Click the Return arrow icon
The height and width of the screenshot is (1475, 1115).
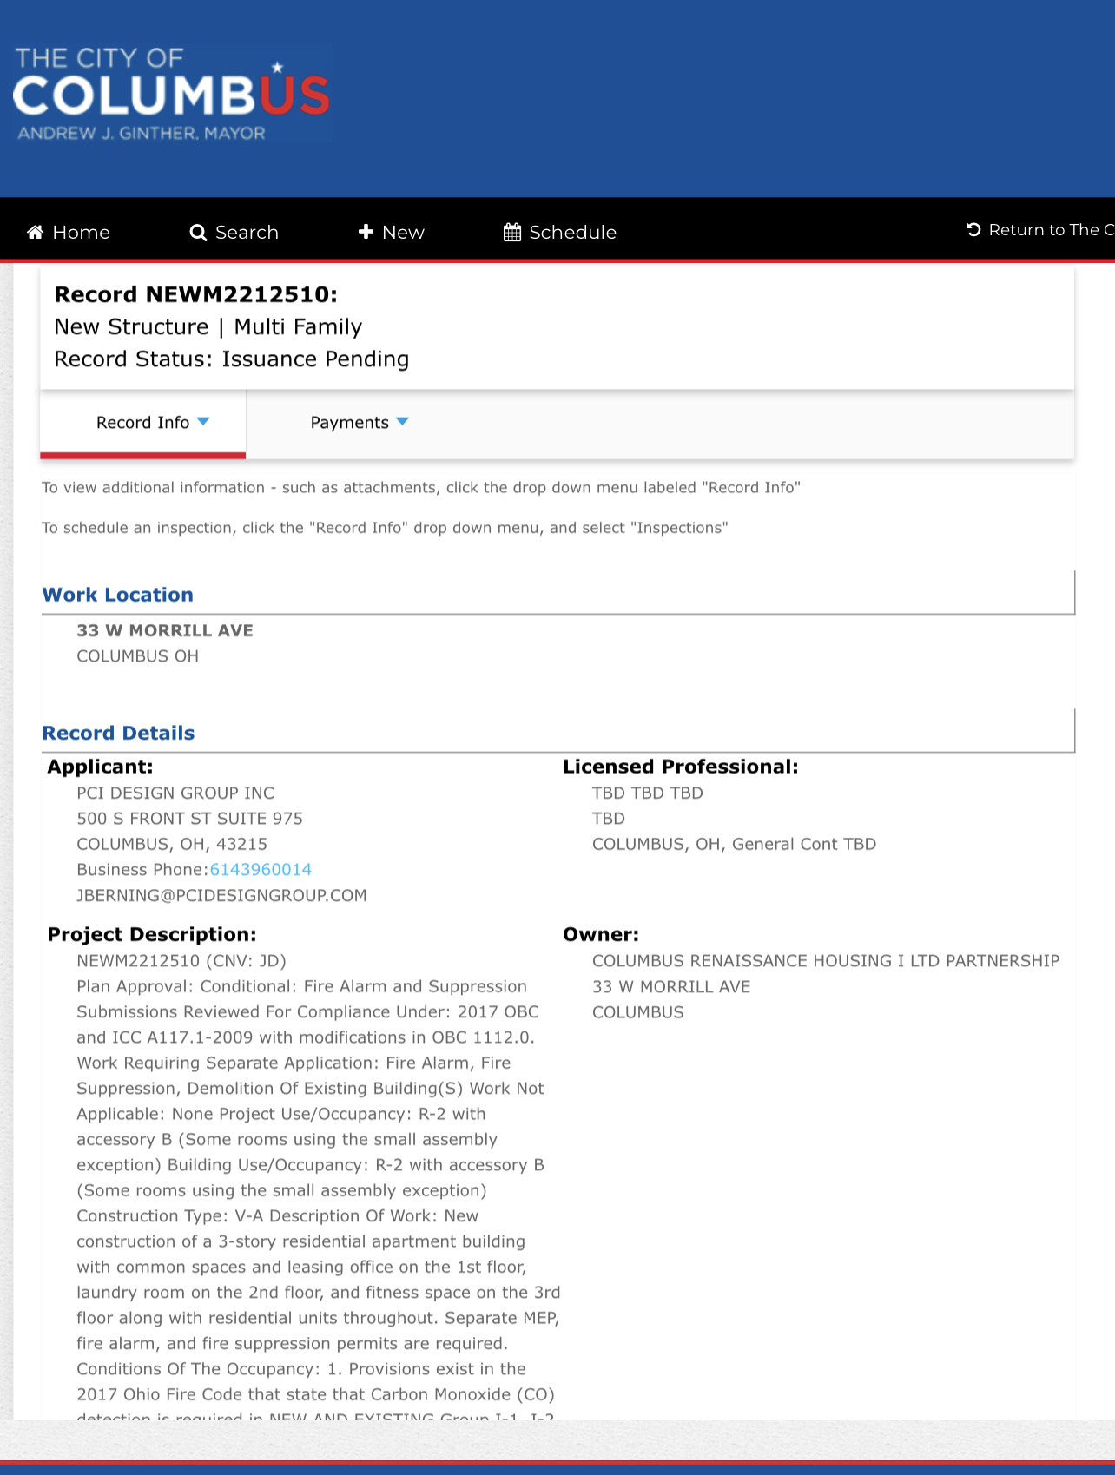973,229
